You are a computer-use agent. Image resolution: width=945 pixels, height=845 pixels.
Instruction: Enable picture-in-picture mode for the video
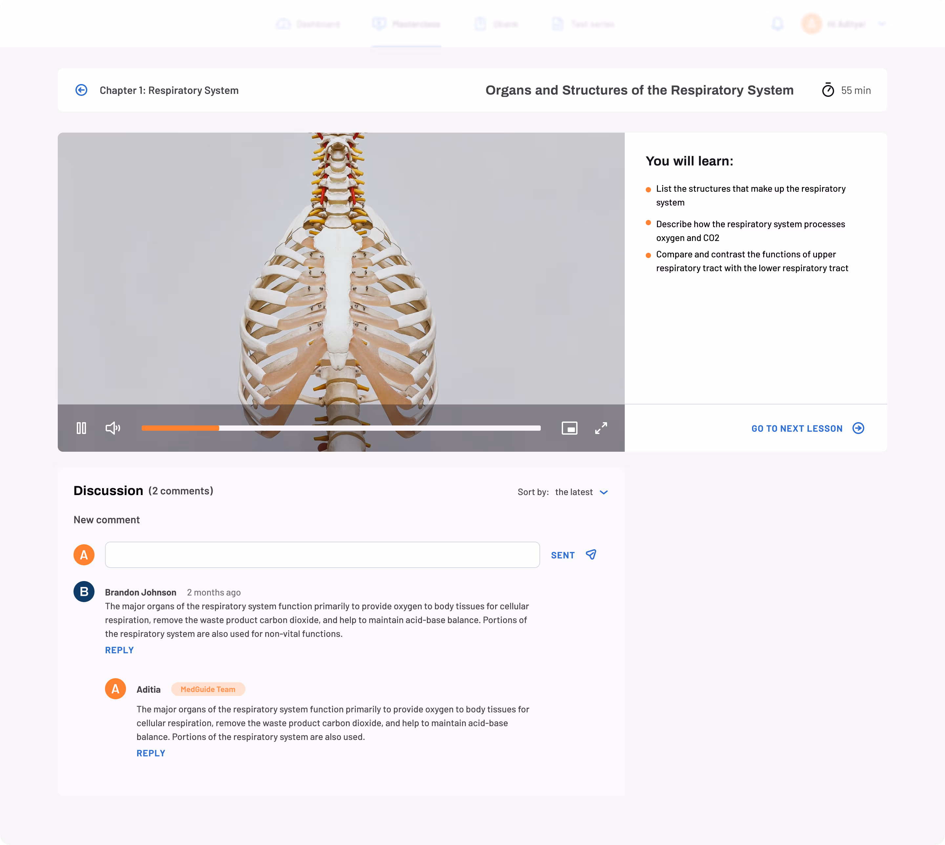click(570, 428)
